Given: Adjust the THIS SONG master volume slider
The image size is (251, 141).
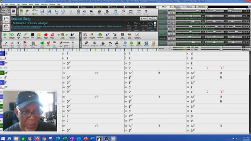Looking at the screenshot, I should (221, 47).
